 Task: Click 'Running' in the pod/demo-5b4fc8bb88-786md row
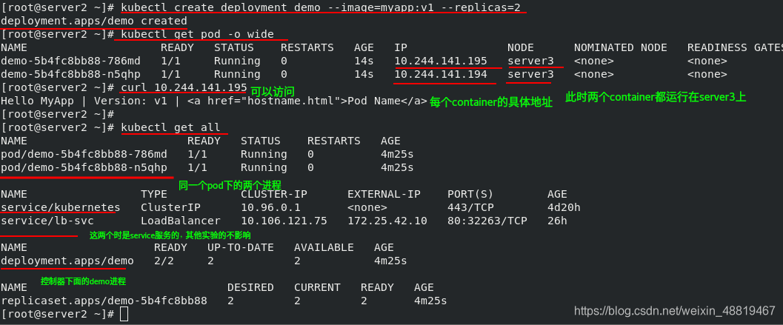(x=264, y=154)
